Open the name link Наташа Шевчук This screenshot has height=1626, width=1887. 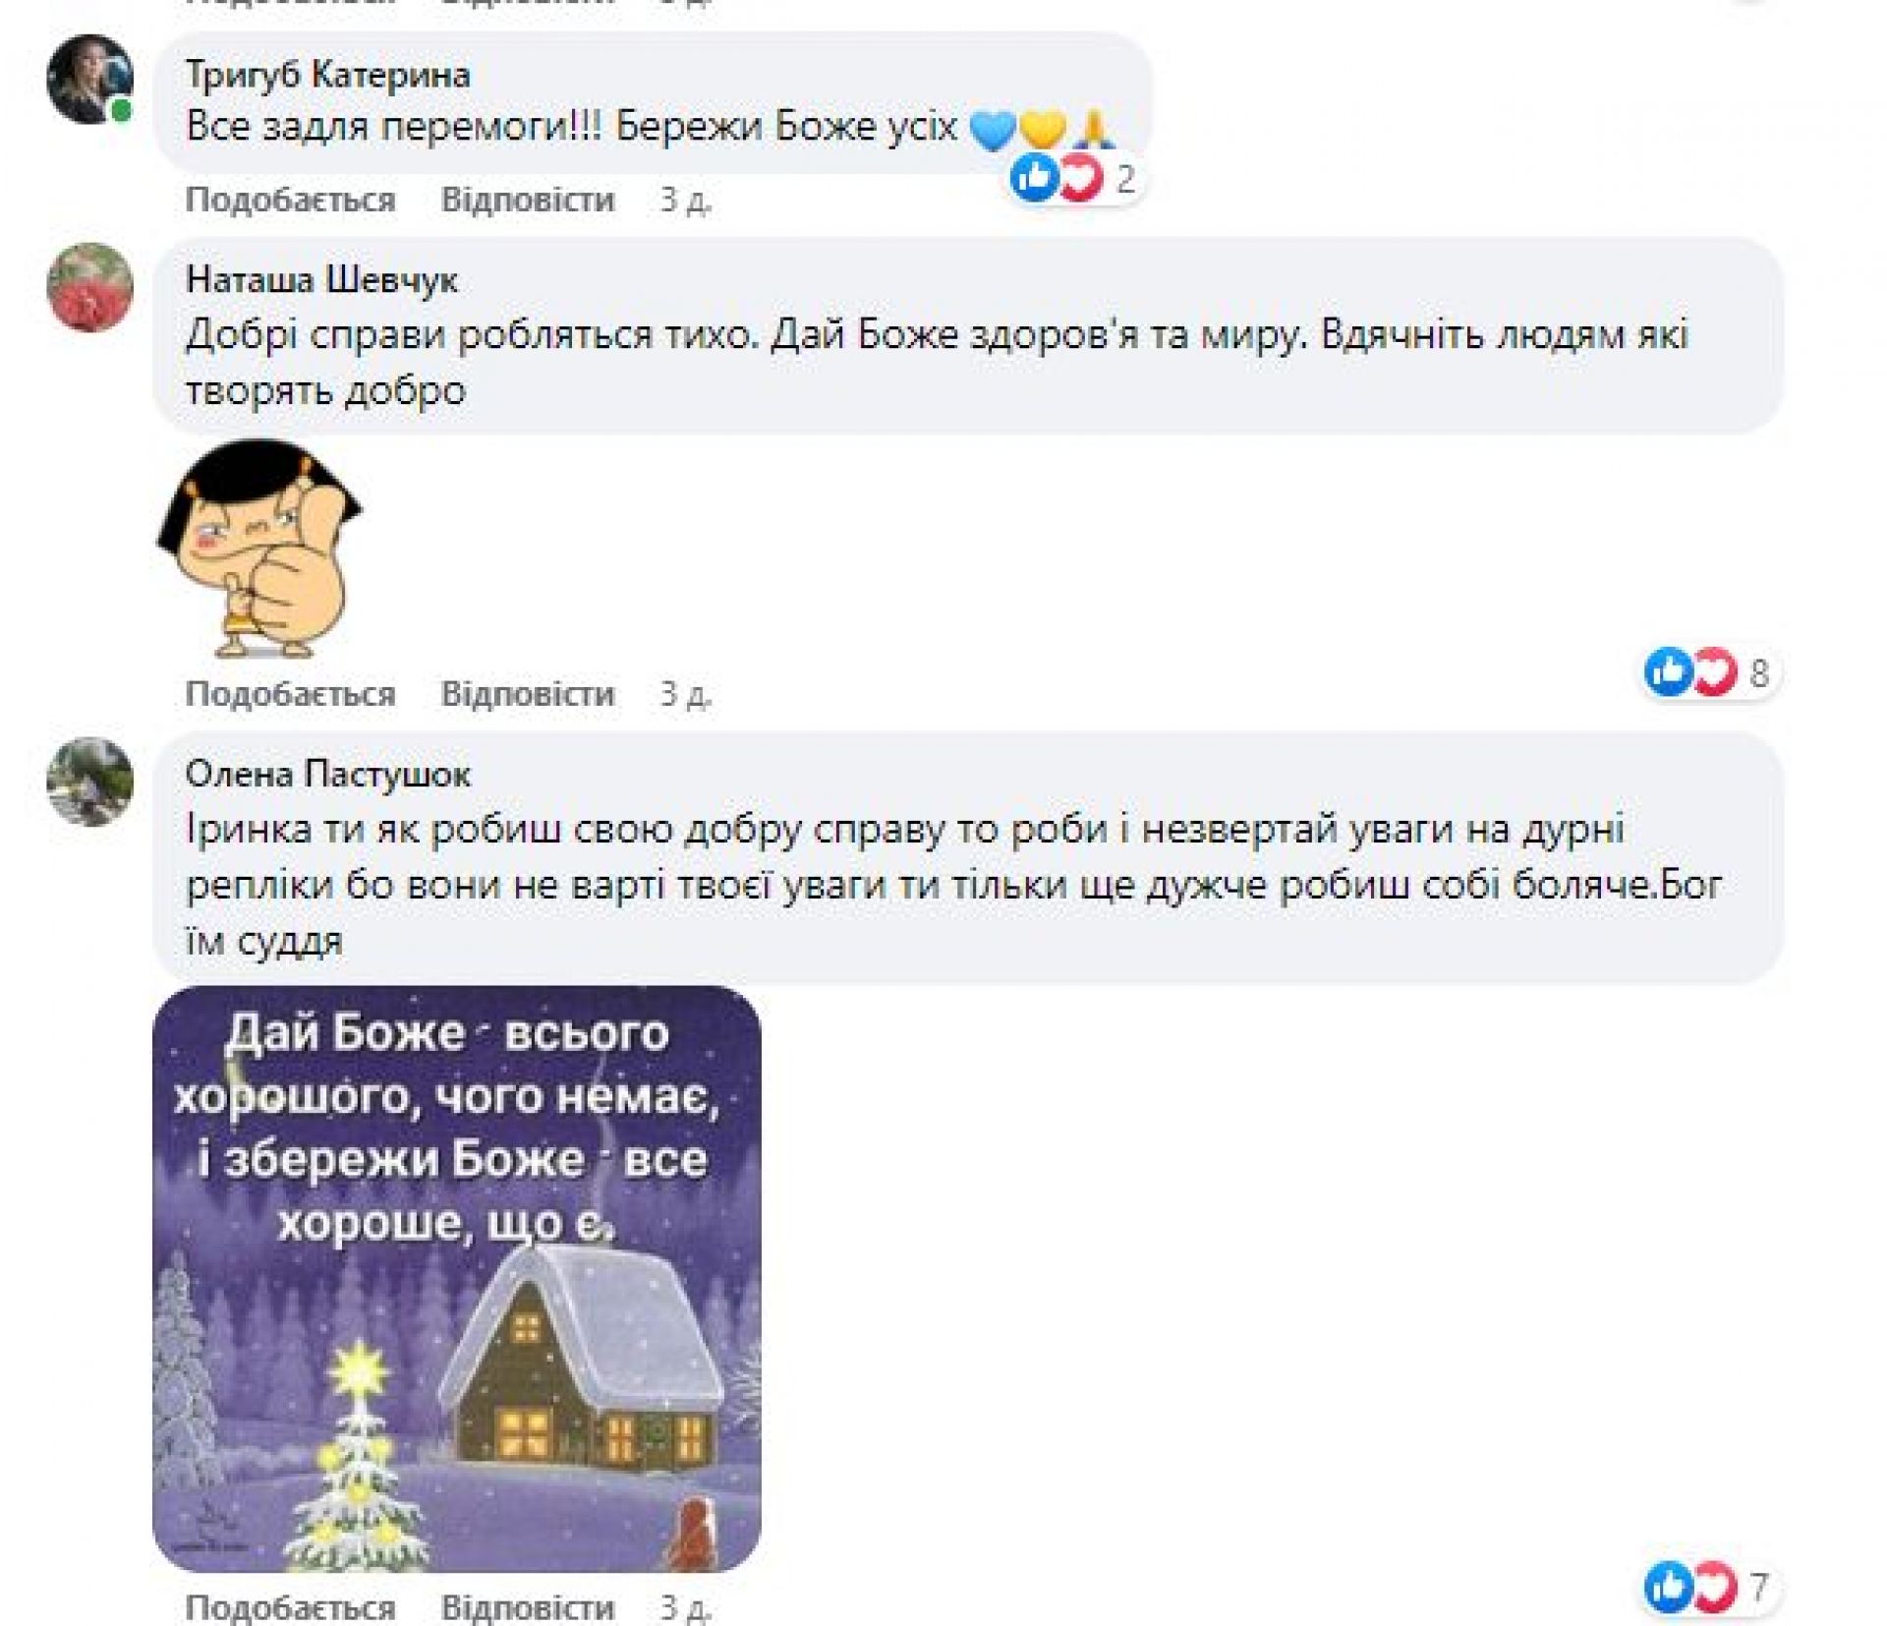[x=321, y=280]
